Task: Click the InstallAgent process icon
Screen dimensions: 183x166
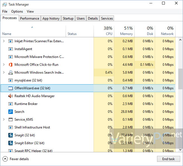Action: coord(11,49)
